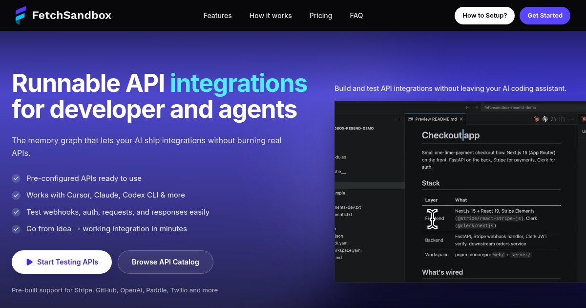Click the checkmark beside Pre-configured APIs ready to use
The height and width of the screenshot is (308, 586).
(16, 178)
